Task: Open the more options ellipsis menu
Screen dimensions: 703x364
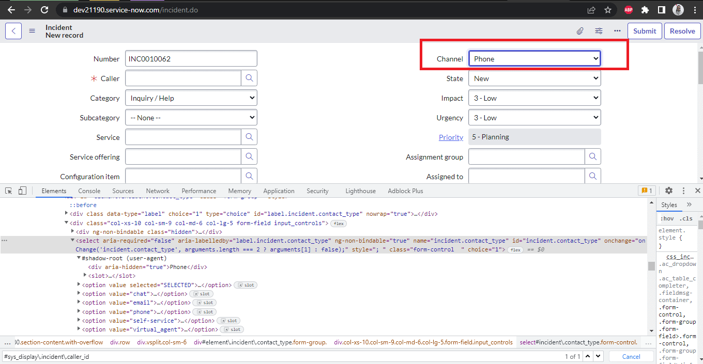Action: click(x=617, y=31)
